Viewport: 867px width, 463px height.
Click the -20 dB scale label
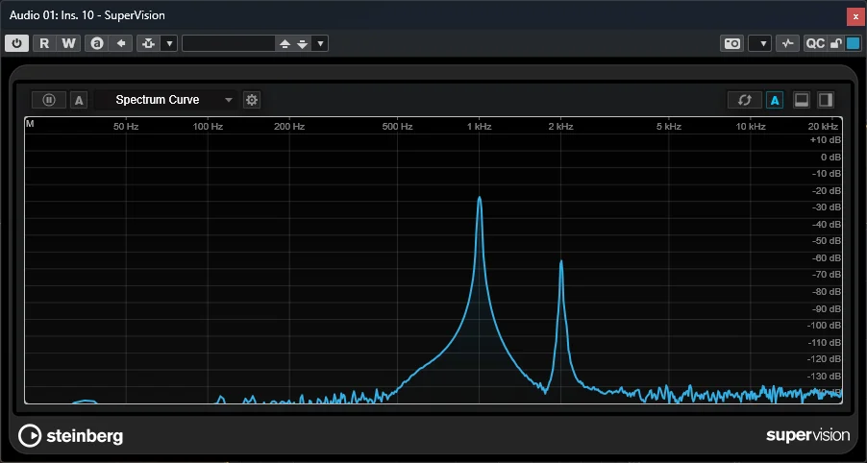(827, 190)
